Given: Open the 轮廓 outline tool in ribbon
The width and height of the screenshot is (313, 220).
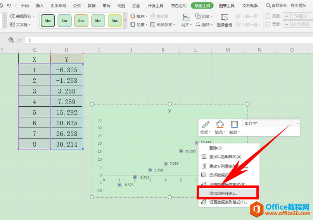Looking at the screenshot, I should click(x=138, y=24).
